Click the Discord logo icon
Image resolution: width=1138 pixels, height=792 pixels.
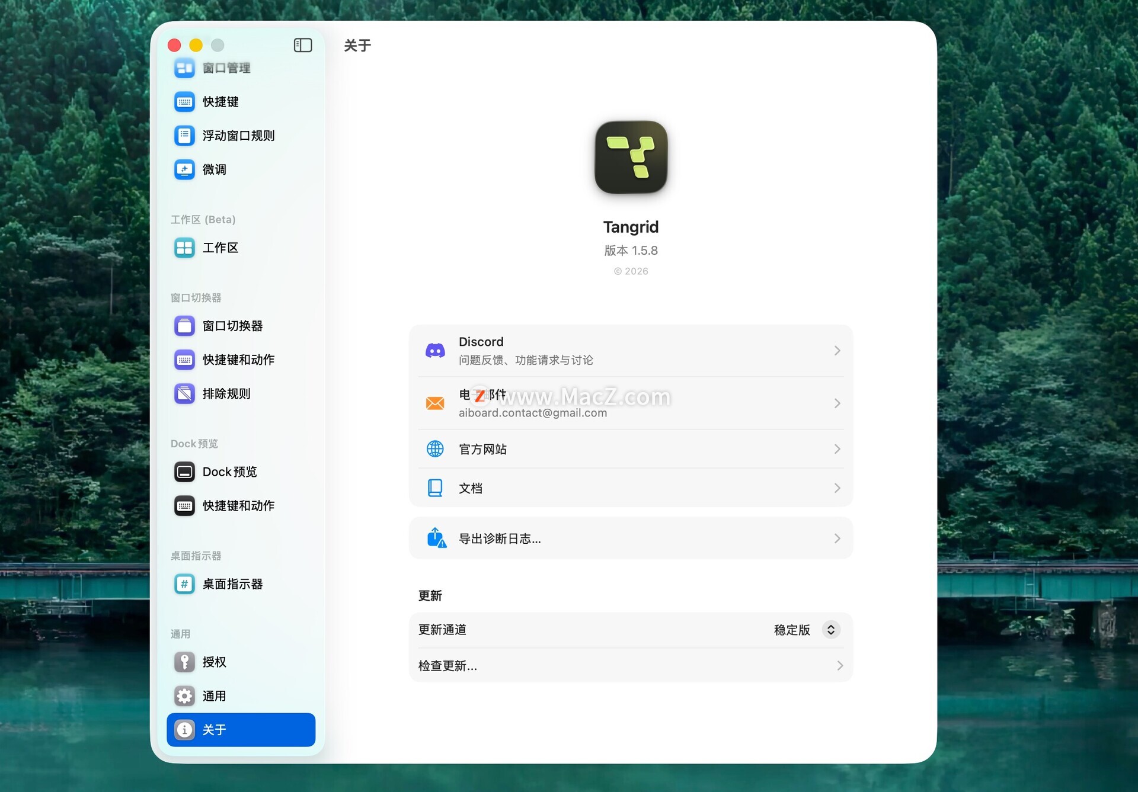pos(435,351)
